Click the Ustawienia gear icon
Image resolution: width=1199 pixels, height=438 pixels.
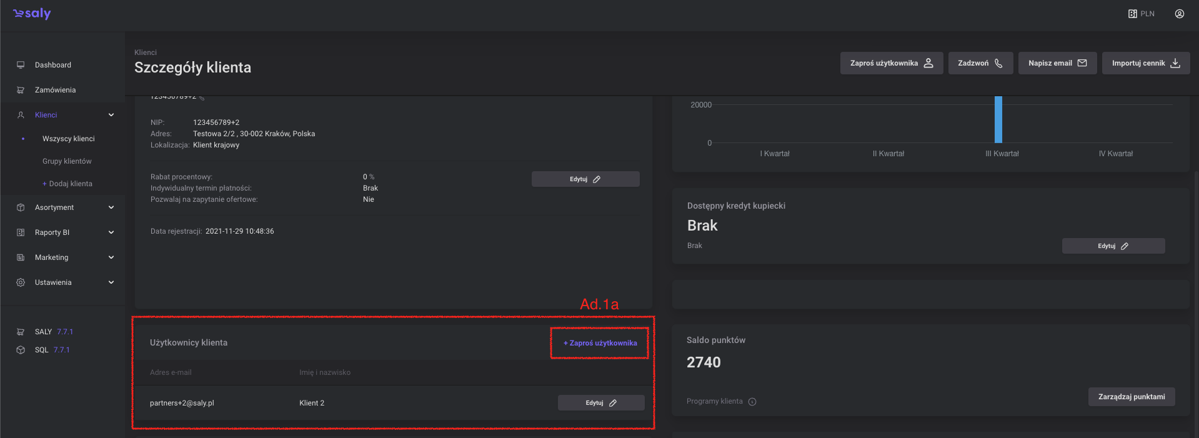point(21,282)
